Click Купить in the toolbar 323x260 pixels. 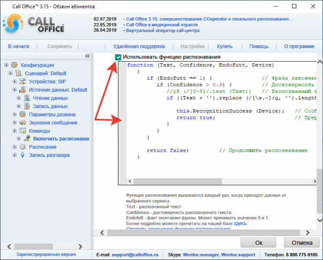pos(225,46)
